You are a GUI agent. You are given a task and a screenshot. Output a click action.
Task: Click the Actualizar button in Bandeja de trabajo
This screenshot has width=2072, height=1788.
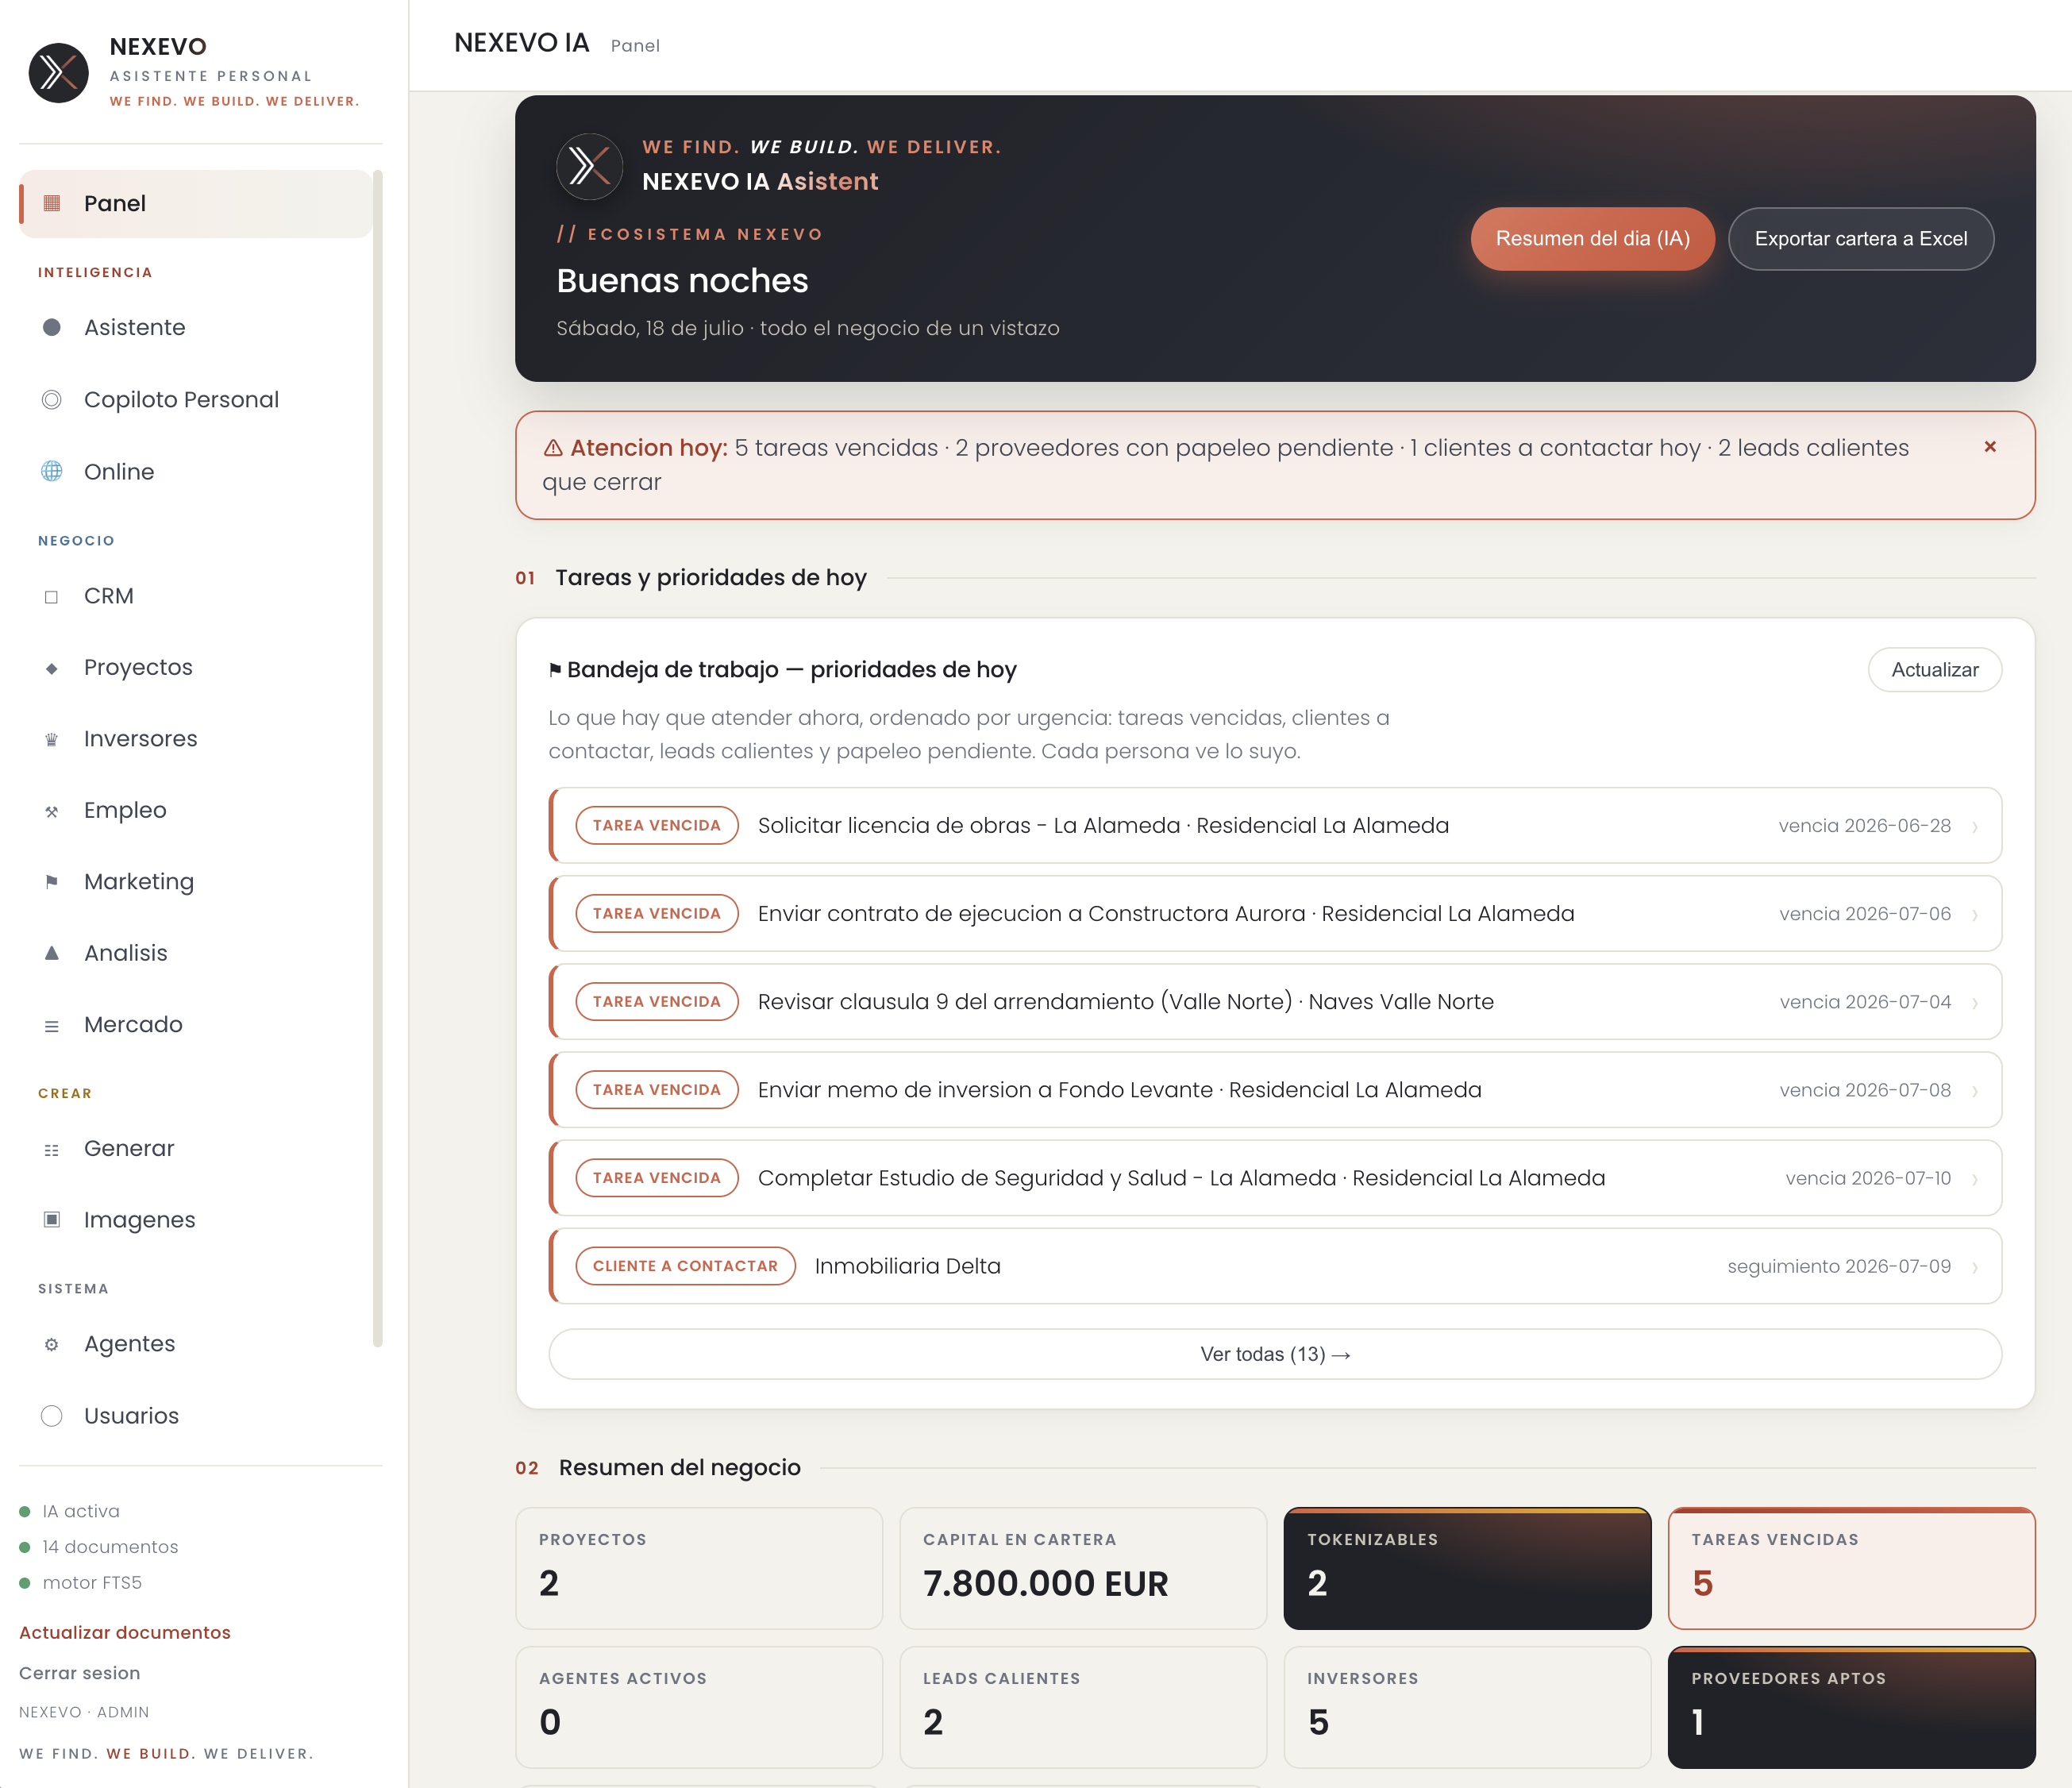pos(1935,670)
